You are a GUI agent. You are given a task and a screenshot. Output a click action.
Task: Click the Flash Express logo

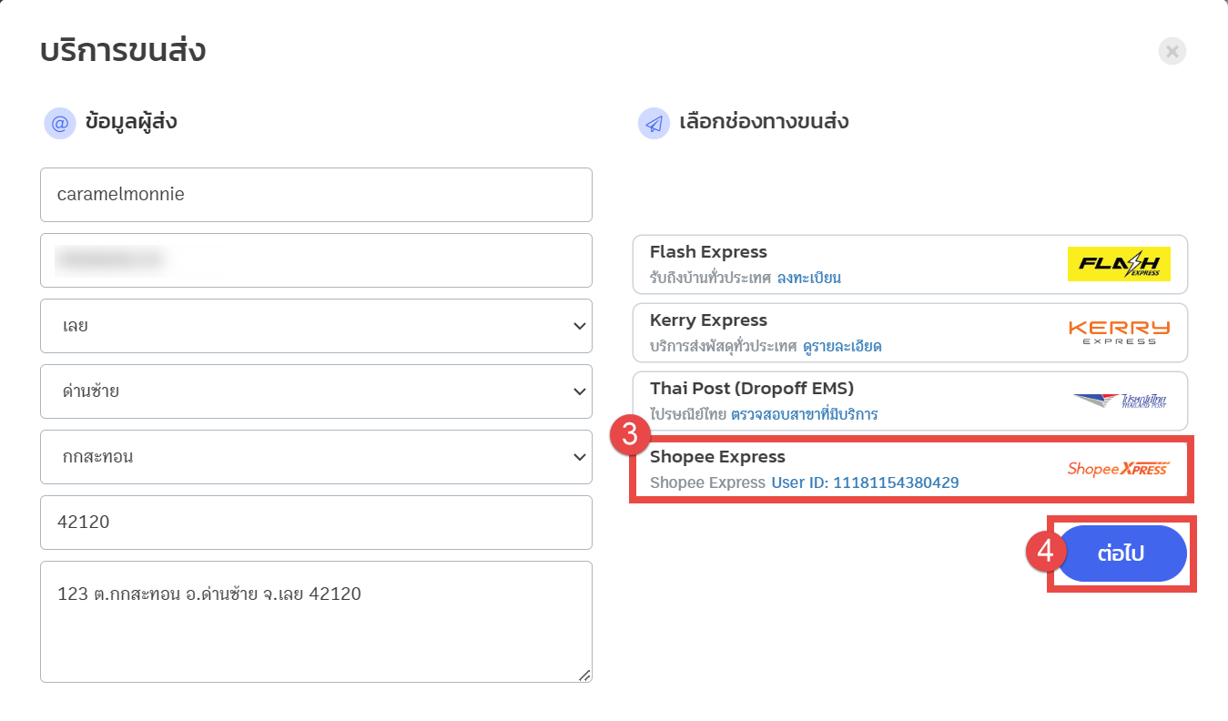[1119, 264]
